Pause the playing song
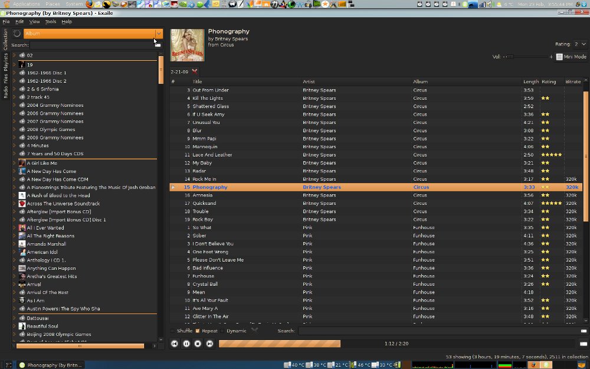This screenshot has height=369, width=590. (x=186, y=344)
